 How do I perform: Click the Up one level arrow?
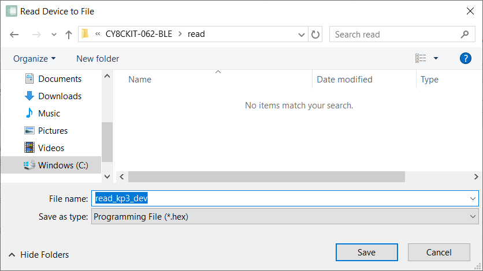click(x=69, y=35)
